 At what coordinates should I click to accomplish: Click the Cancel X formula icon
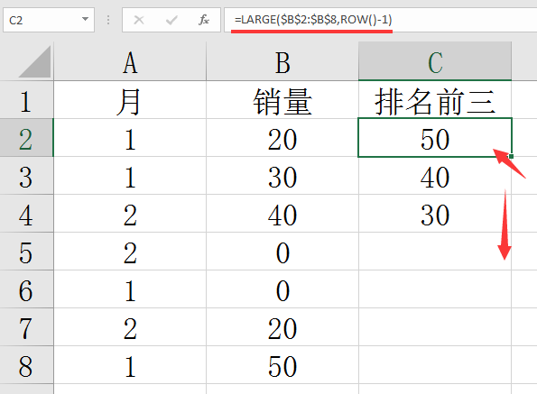139,20
